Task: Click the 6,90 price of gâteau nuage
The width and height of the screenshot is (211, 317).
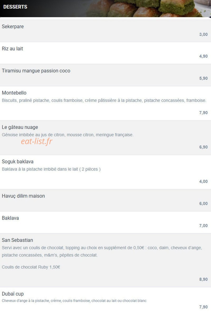Action: point(203,147)
